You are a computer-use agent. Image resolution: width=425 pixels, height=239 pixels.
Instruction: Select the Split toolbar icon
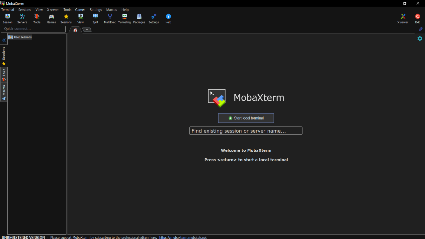(x=95, y=19)
